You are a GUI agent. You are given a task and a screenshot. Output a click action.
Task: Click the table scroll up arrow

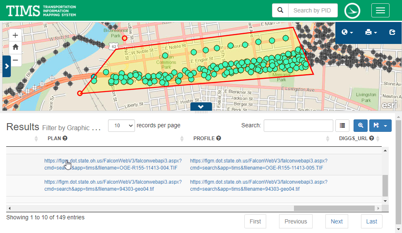pos(385,150)
